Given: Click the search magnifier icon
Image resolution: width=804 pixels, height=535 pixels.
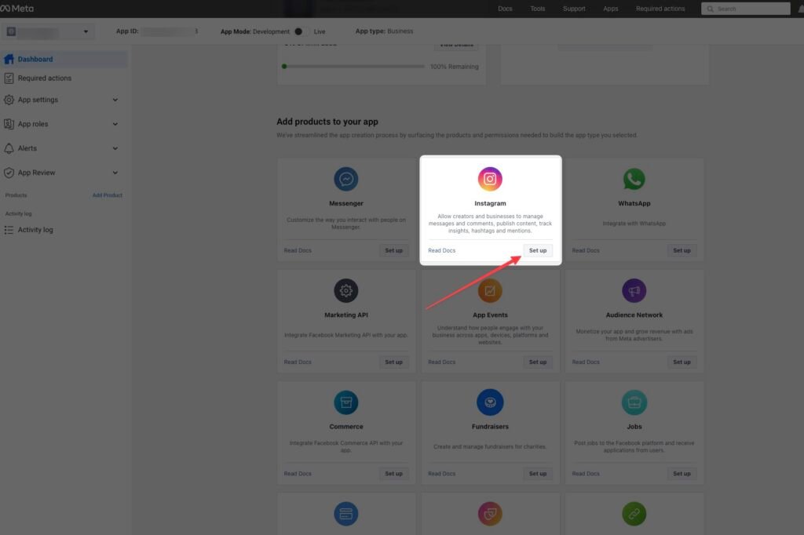Looking at the screenshot, I should point(710,9).
